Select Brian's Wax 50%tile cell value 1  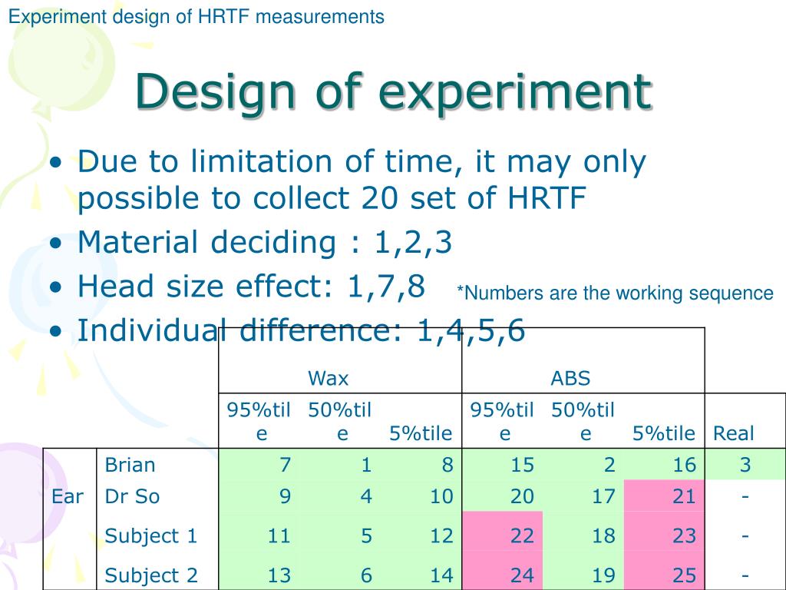(339, 465)
